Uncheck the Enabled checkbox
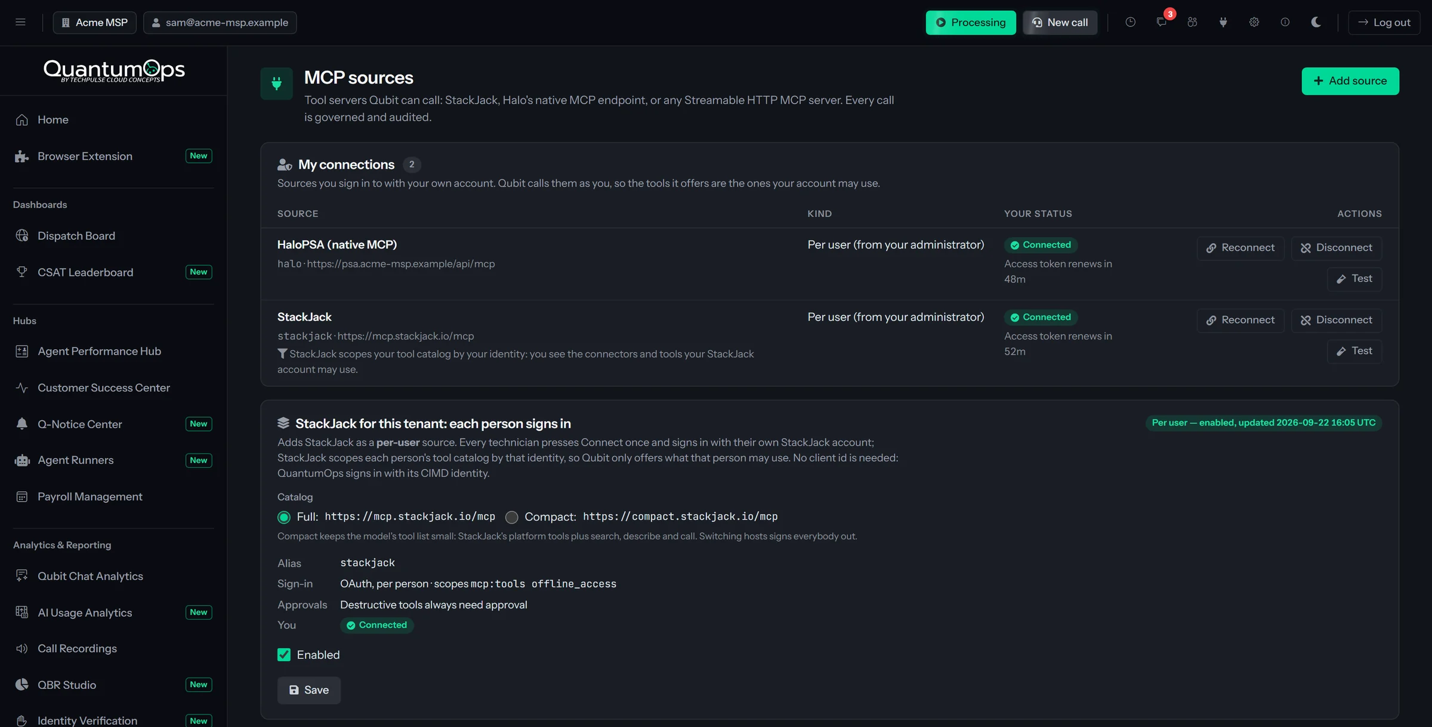Viewport: 1432px width, 727px height. pos(284,654)
